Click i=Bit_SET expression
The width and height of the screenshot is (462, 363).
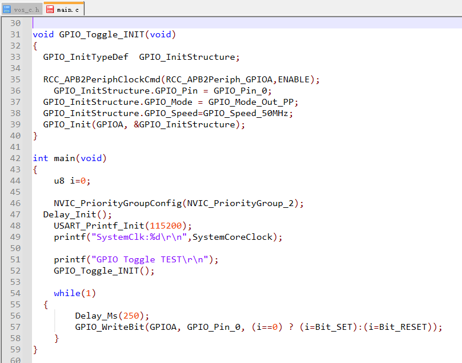click(x=328, y=327)
